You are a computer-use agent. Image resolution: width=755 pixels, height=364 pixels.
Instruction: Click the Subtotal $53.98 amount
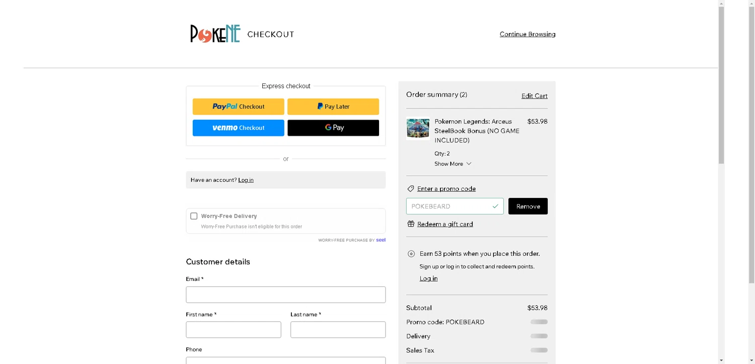pyautogui.click(x=537, y=308)
